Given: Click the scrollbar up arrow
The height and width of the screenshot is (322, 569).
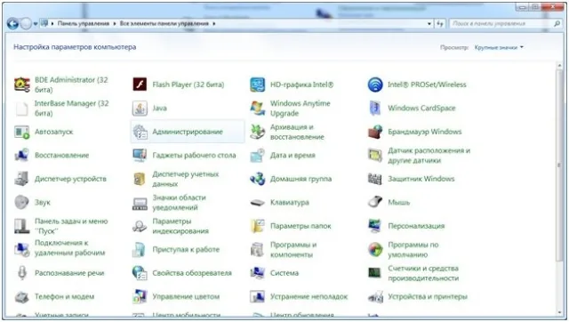Looking at the screenshot, I should coord(559,65).
